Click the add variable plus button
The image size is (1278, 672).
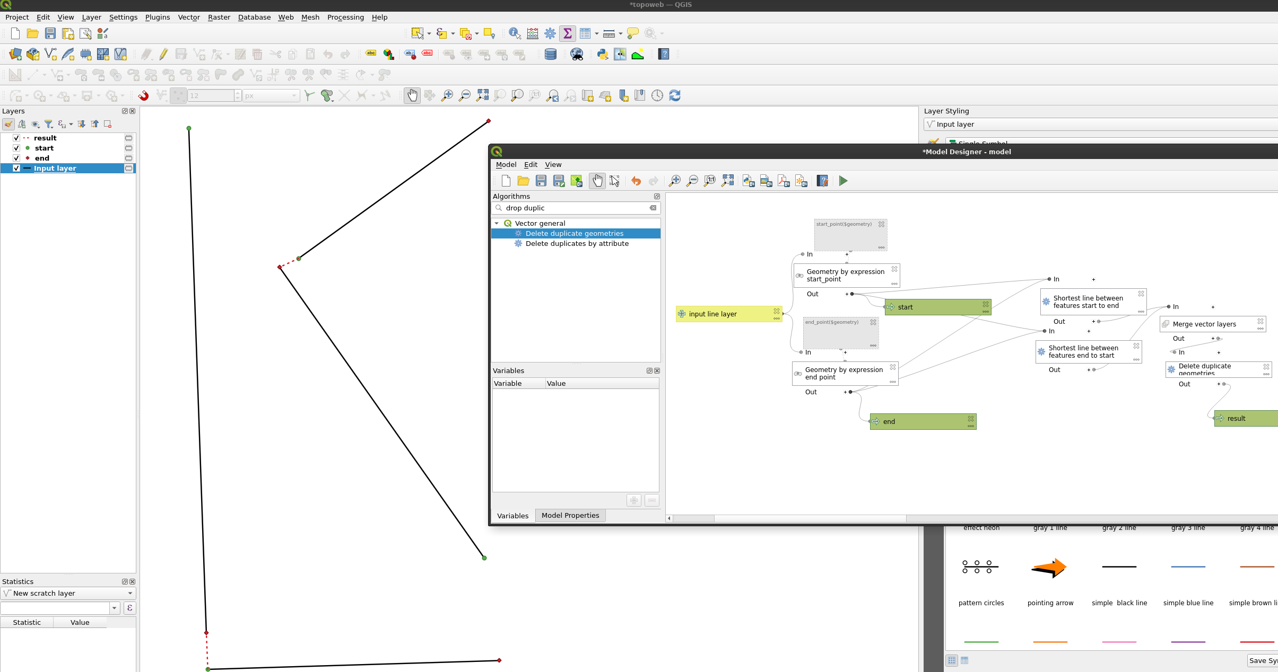[x=634, y=500]
